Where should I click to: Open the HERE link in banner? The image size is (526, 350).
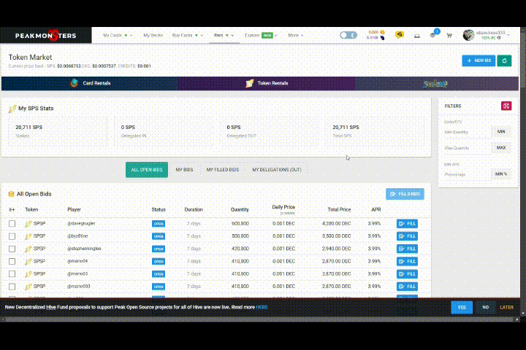(x=262, y=307)
